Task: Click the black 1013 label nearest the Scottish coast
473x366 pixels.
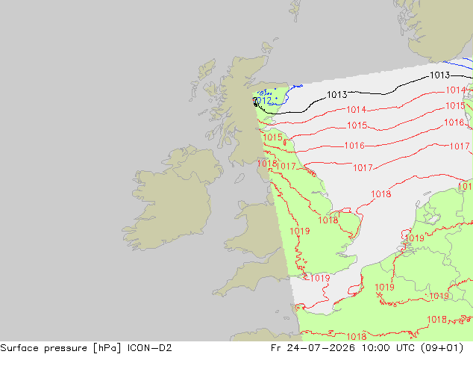Action: pos(337,95)
